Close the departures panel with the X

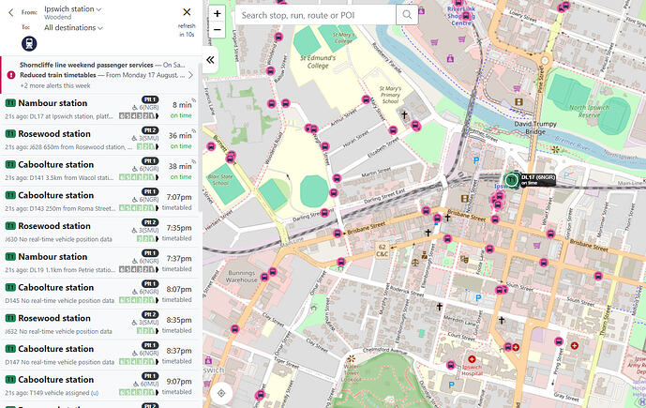(x=187, y=12)
